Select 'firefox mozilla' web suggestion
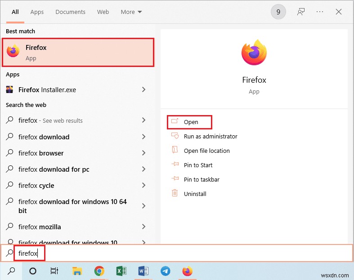The image size is (354, 280). point(40,227)
